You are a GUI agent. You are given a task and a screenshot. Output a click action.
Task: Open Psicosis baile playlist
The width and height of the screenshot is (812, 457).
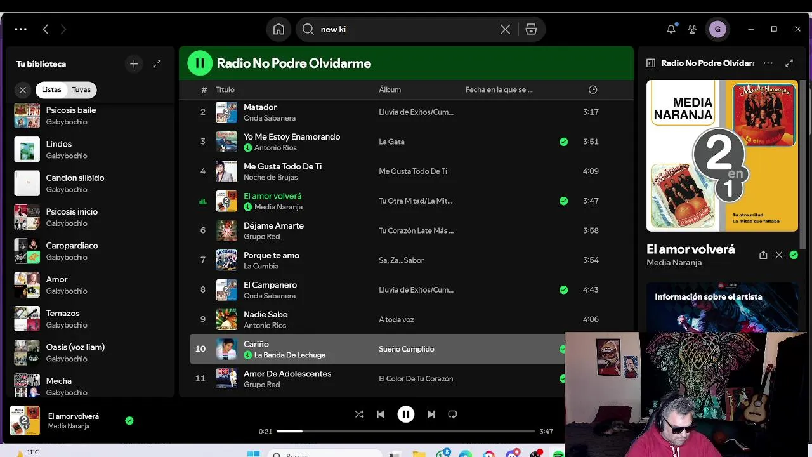pos(89,116)
